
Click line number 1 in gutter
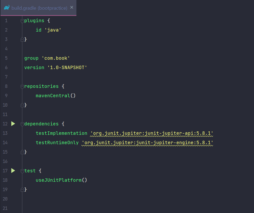6,21
